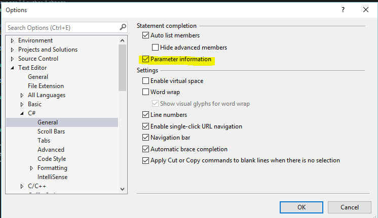Select IntelliSense under C#
Image resolution: width=378 pixels, height=218 pixels.
pos(52,177)
